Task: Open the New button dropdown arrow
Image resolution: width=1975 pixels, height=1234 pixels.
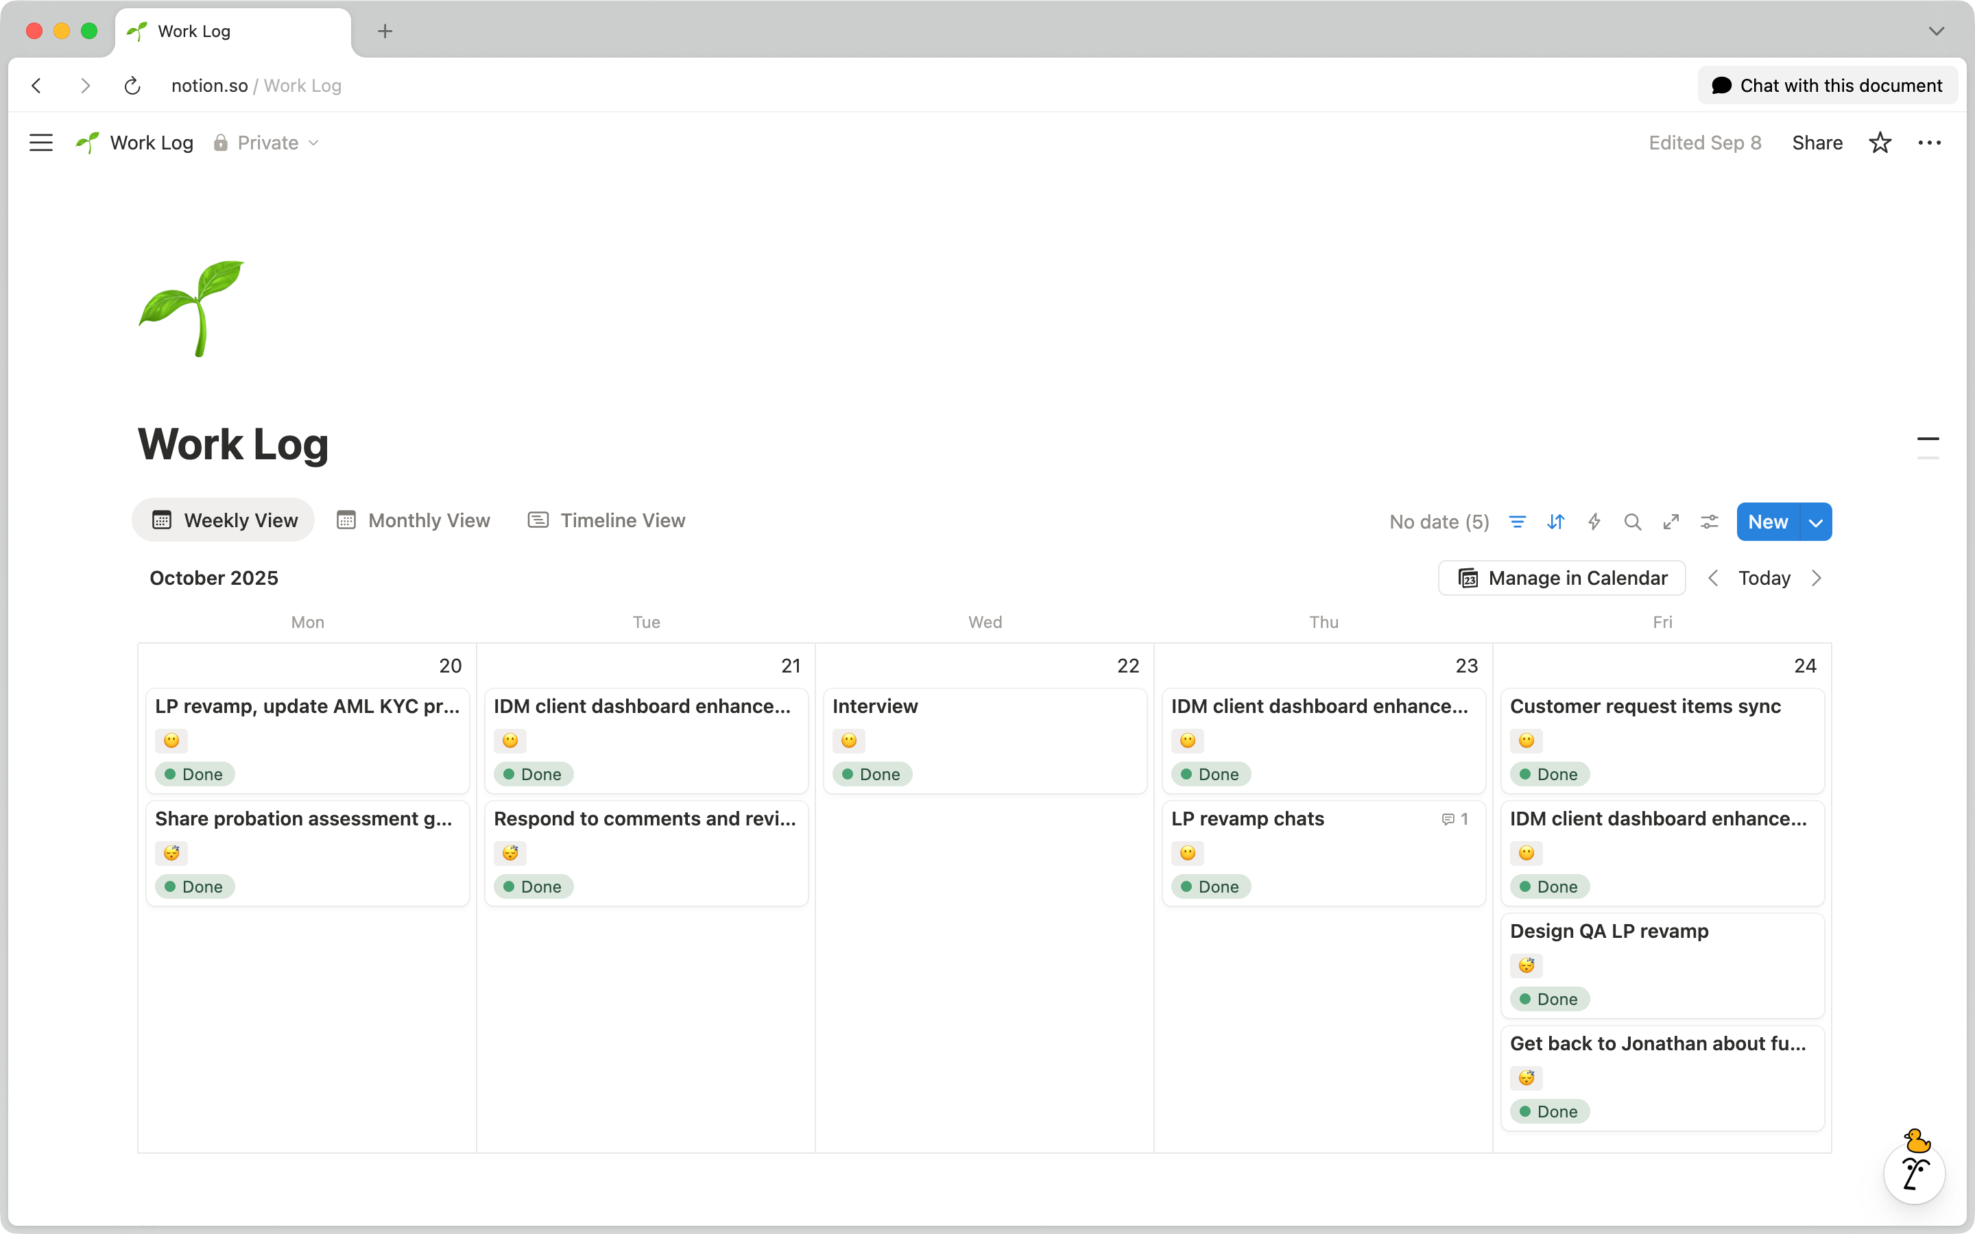Action: pyautogui.click(x=1815, y=522)
